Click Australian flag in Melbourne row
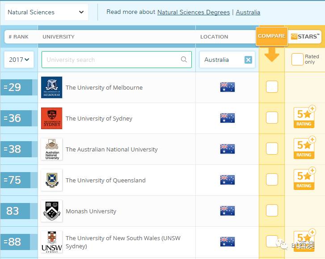This screenshot has width=325, height=259. point(228,87)
